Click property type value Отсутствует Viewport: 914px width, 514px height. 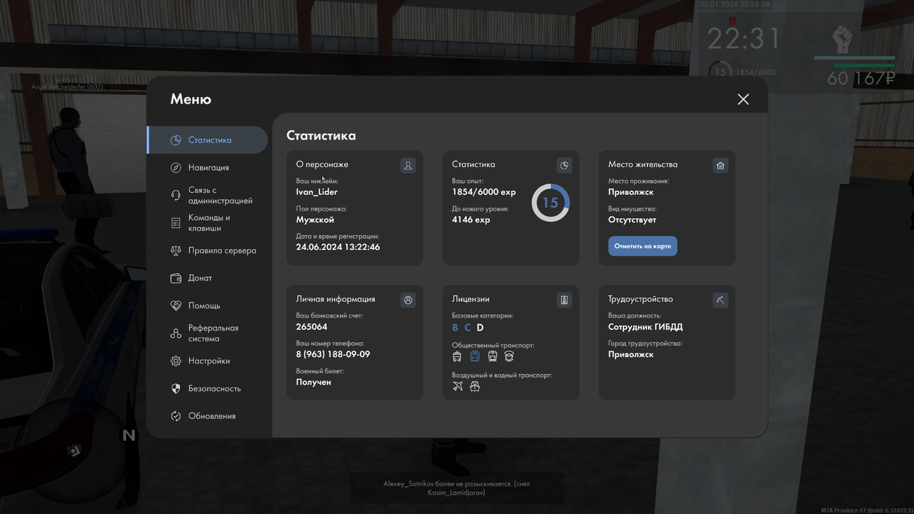click(632, 220)
